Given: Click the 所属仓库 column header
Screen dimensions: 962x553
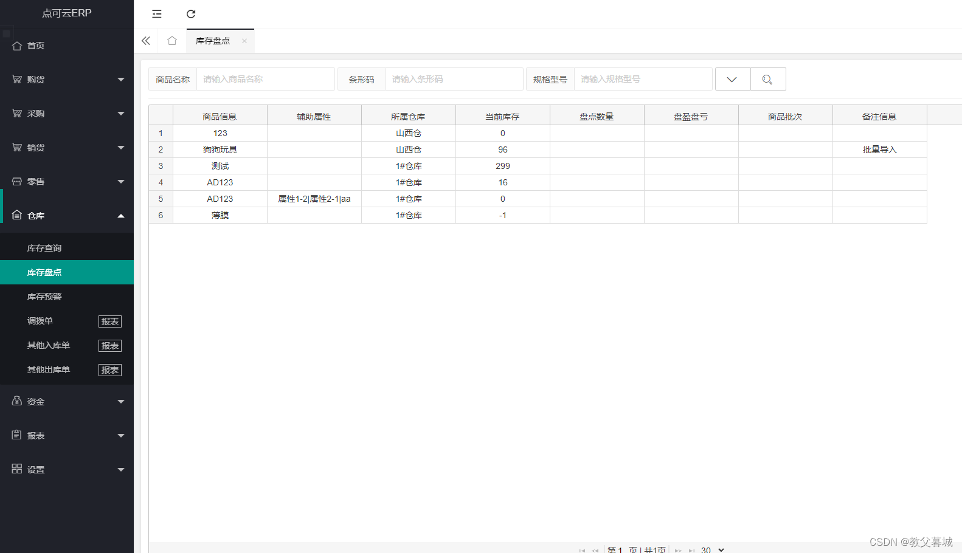Looking at the screenshot, I should pyautogui.click(x=409, y=116).
